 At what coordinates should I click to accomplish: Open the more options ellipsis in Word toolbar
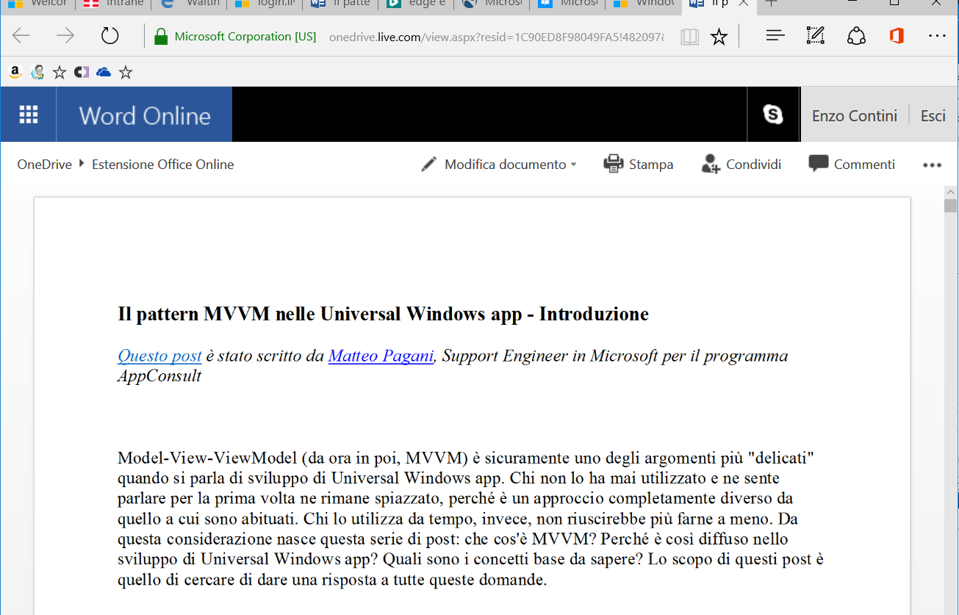pos(932,165)
